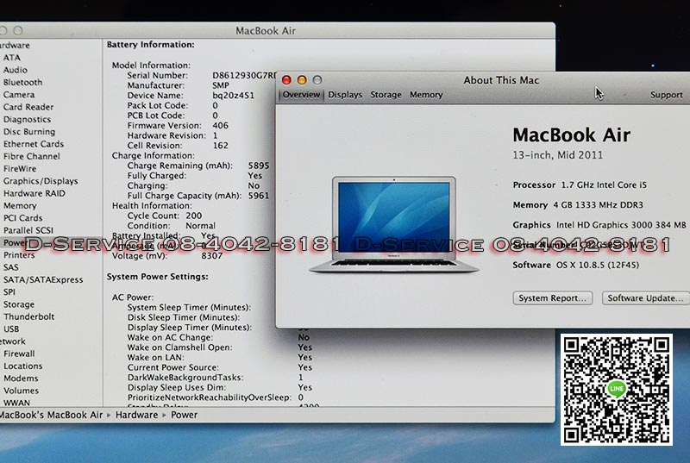The image size is (690, 463).
Task: Select Firewall in the sidebar
Action: (x=19, y=354)
